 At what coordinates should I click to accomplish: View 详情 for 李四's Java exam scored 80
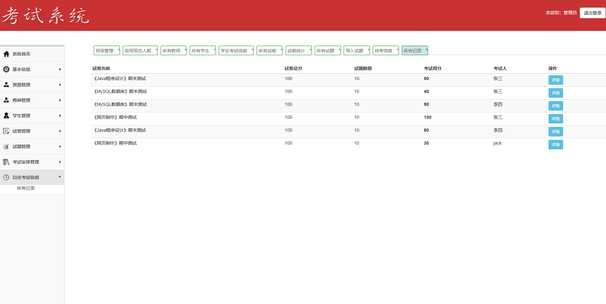555,132
